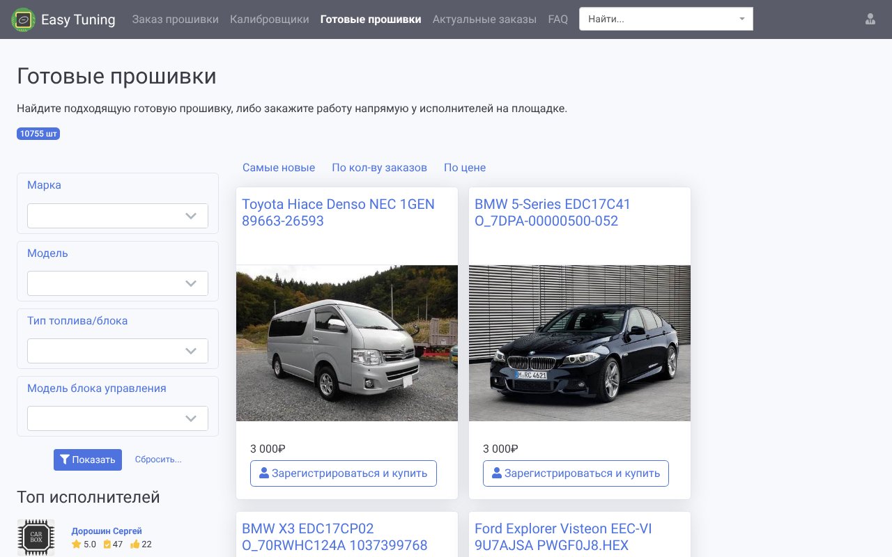Click the Easy Tuning logo icon
The image size is (892, 557).
coord(23,19)
